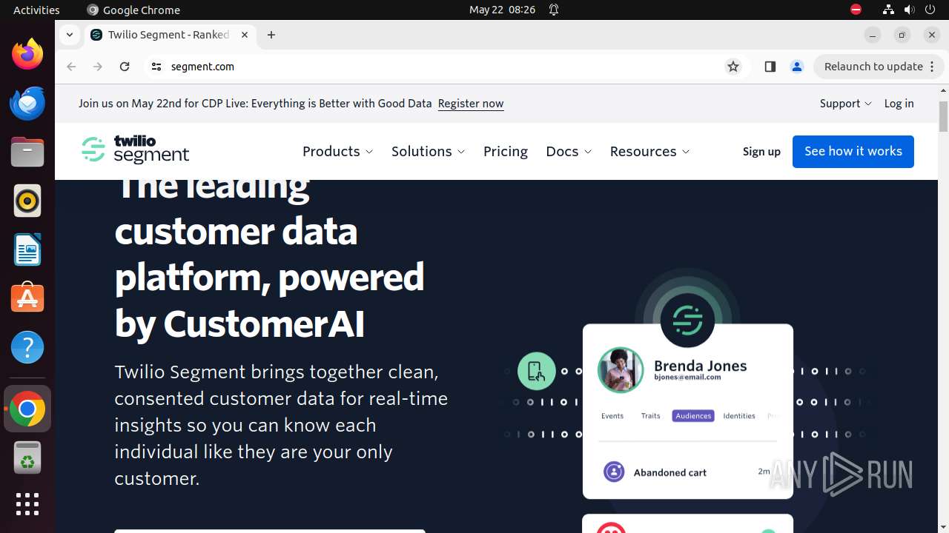The image size is (949, 533).
Task: Open the volume icon in system tray
Action: pyautogui.click(x=909, y=10)
